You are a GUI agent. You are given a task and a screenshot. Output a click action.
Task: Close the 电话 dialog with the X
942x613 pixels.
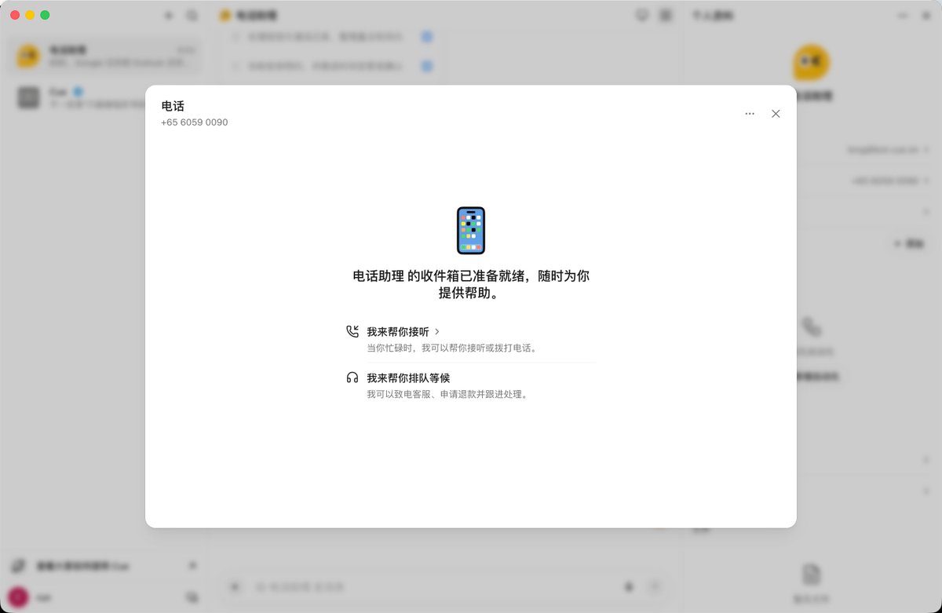click(776, 114)
